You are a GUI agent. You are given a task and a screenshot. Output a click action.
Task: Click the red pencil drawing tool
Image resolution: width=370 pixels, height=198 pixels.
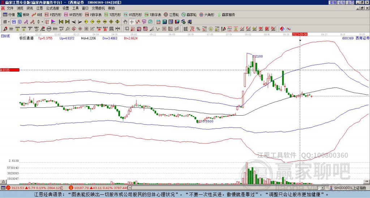5,29
